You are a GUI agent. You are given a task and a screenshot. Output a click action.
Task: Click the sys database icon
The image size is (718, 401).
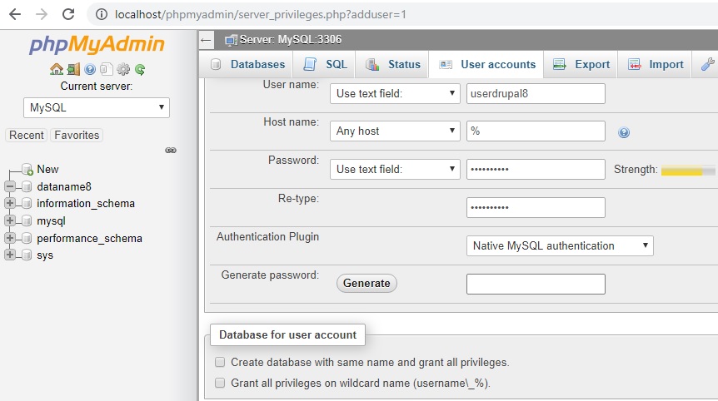27,255
